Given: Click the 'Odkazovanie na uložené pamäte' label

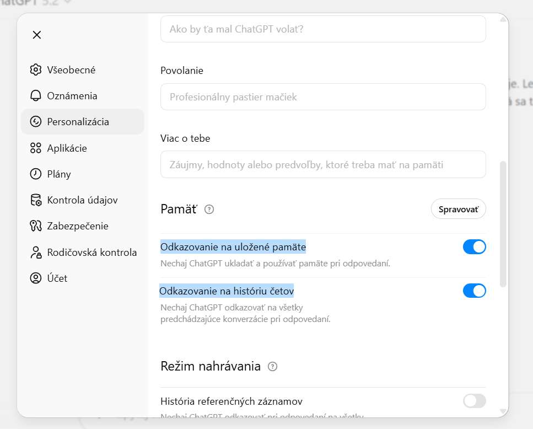Looking at the screenshot, I should click(x=233, y=247).
